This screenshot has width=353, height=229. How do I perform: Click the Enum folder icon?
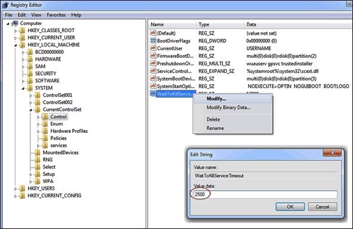[x=45, y=124]
